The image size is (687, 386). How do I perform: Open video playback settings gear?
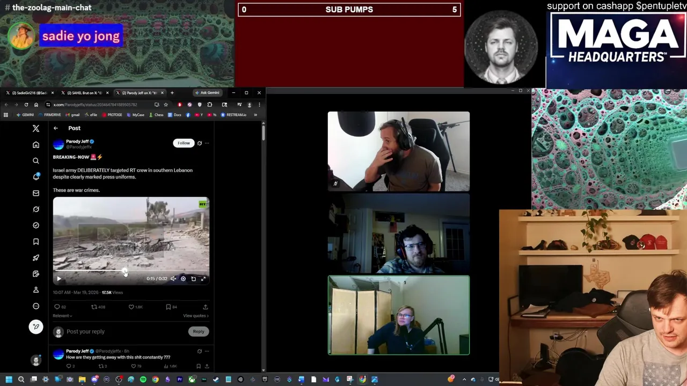tap(184, 279)
